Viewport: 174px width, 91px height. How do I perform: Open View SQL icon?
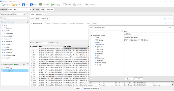click(74, 5)
